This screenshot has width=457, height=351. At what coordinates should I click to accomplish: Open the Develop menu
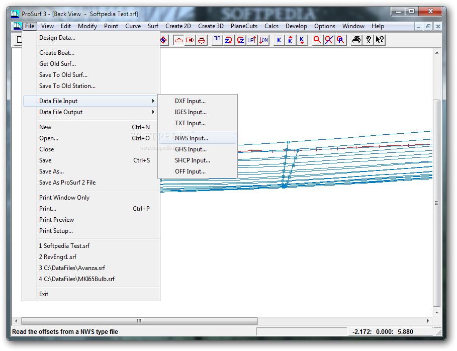(296, 26)
